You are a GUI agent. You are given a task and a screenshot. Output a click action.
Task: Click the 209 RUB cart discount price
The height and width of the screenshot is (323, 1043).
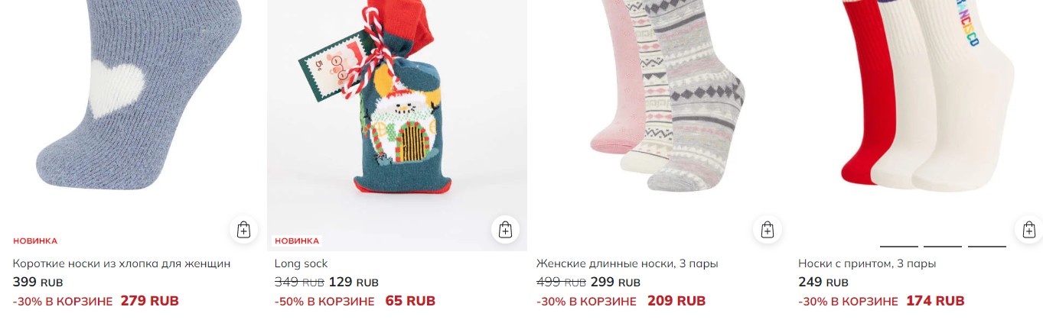[676, 301]
